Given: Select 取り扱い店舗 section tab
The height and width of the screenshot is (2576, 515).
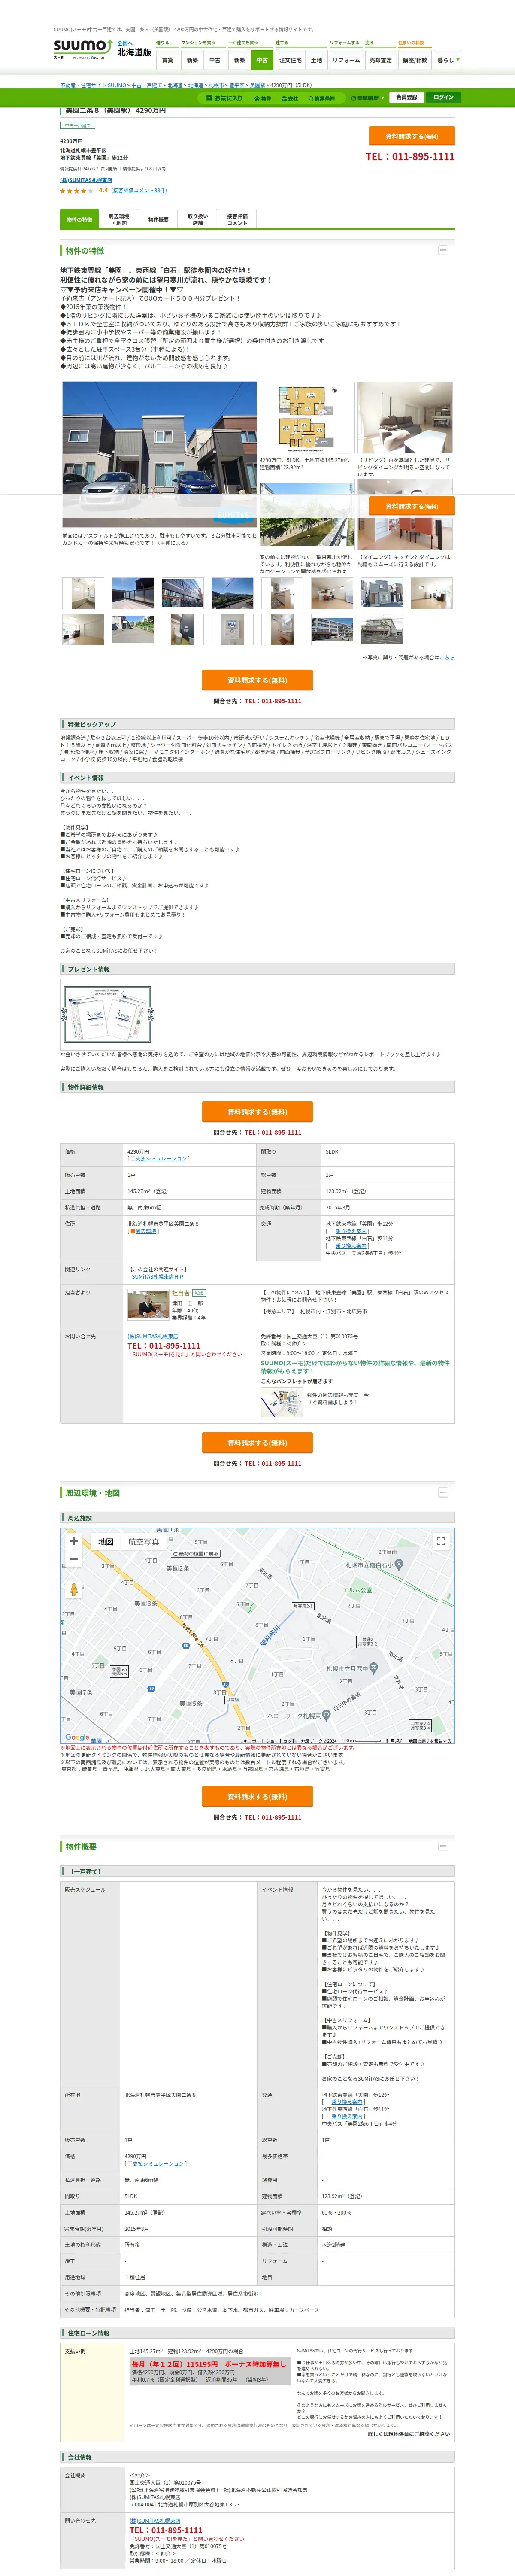Looking at the screenshot, I should tap(198, 219).
